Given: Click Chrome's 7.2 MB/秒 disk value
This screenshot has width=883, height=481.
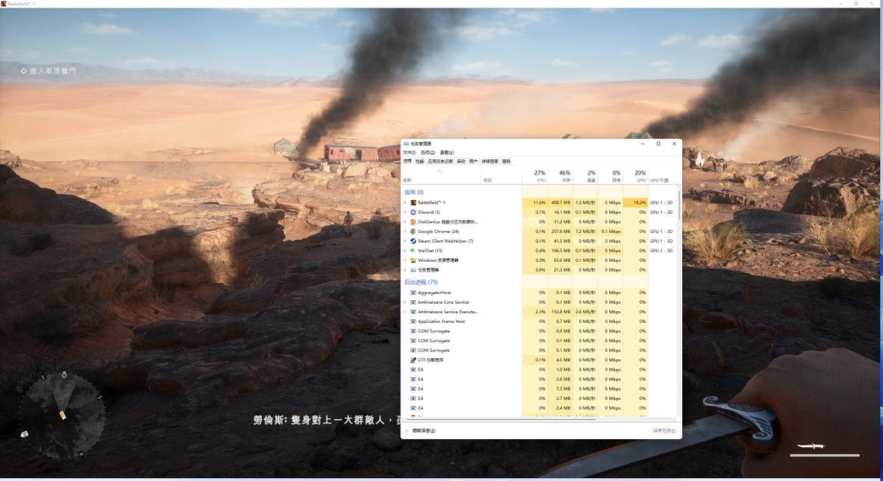Looking at the screenshot, I should point(586,231).
